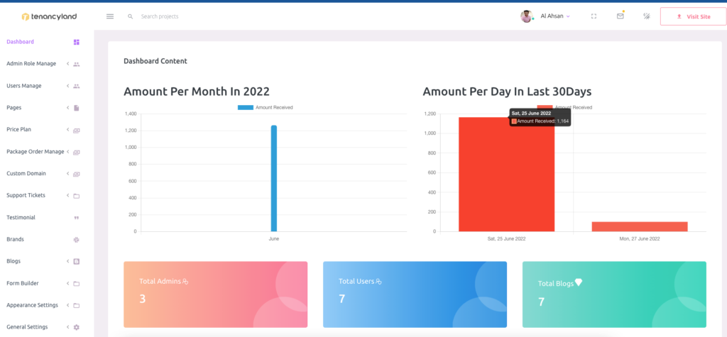Expand the Blogs chevron
Viewport: 727px width, 337px height.
[x=67, y=261]
